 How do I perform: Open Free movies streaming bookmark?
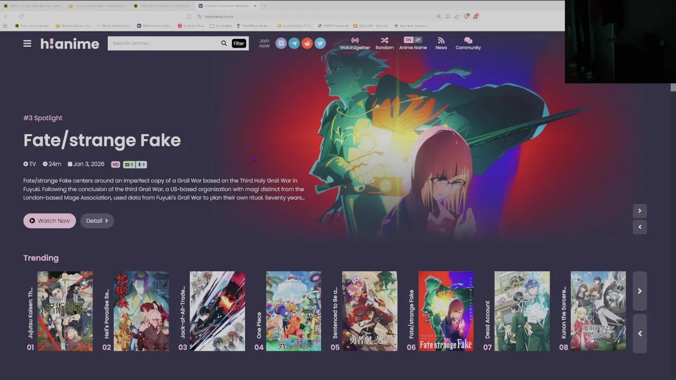[34, 25]
